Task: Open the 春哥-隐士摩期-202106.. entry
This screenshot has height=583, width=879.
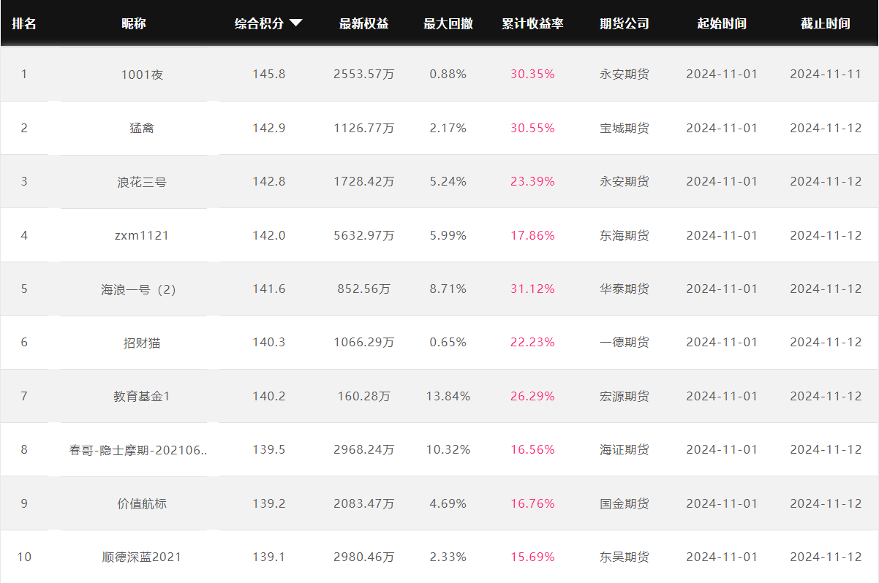Action: [x=138, y=449]
